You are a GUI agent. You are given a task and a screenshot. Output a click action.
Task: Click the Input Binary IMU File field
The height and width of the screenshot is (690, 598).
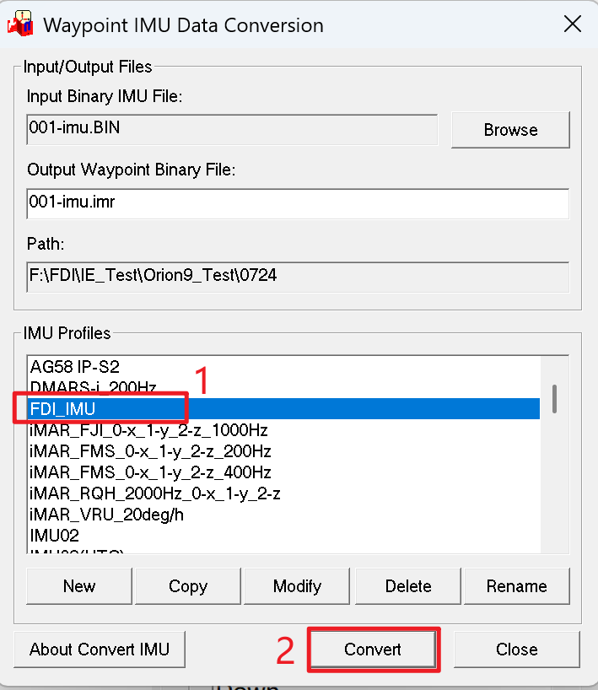point(232,129)
